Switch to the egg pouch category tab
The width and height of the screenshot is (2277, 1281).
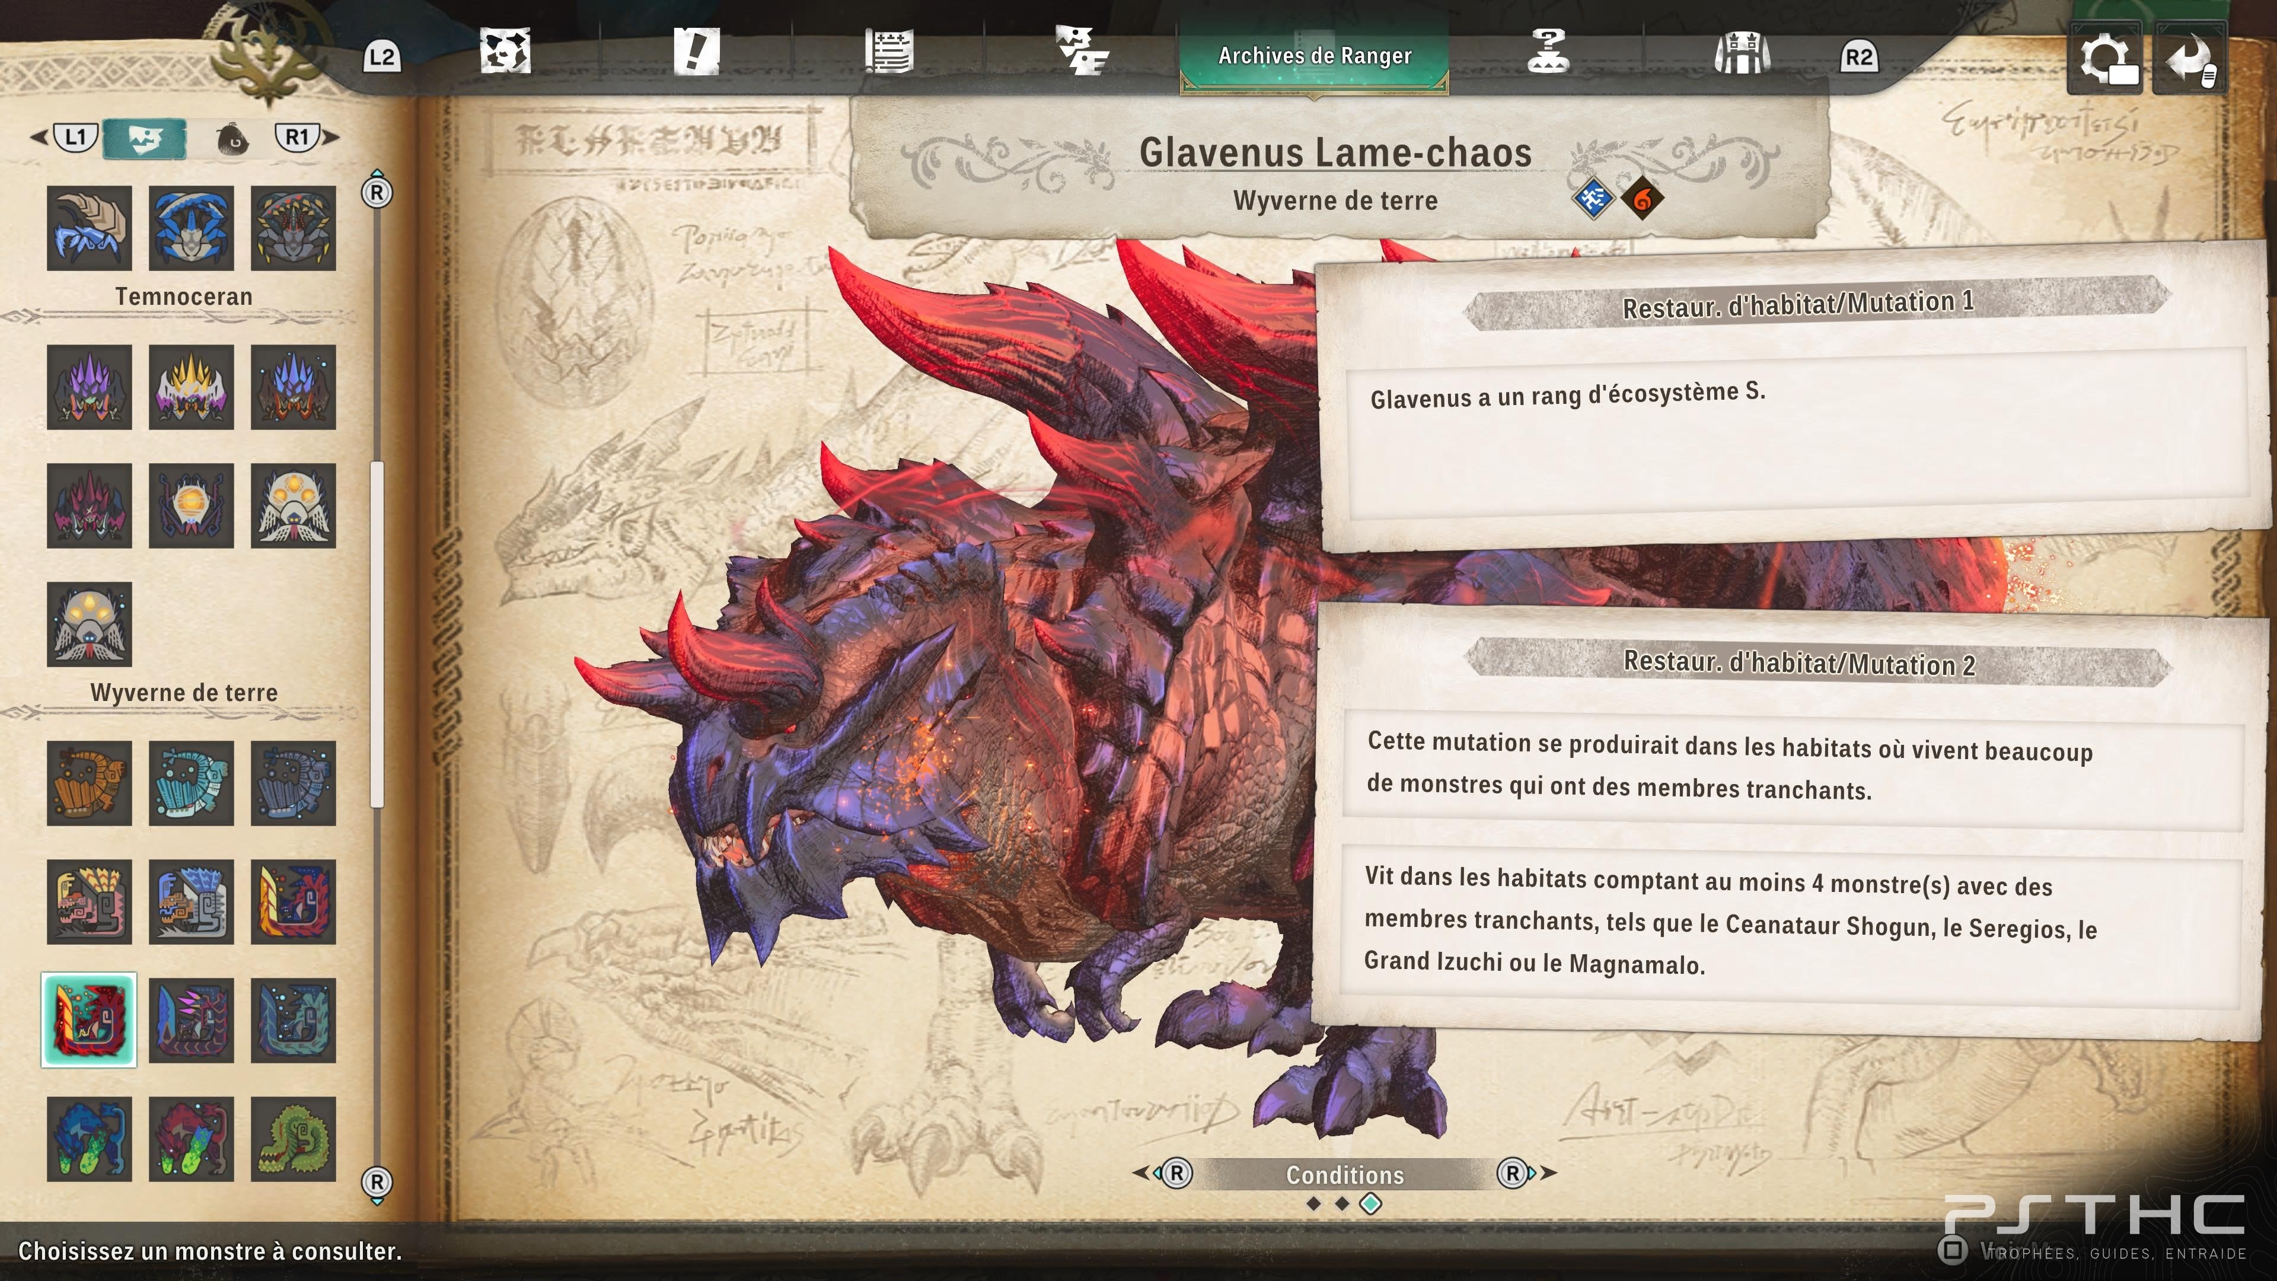[232, 139]
